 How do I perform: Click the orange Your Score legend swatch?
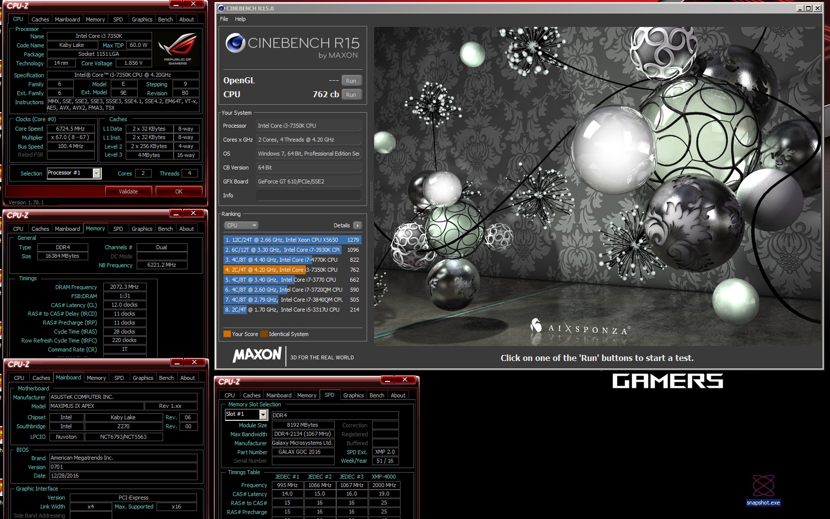click(227, 334)
